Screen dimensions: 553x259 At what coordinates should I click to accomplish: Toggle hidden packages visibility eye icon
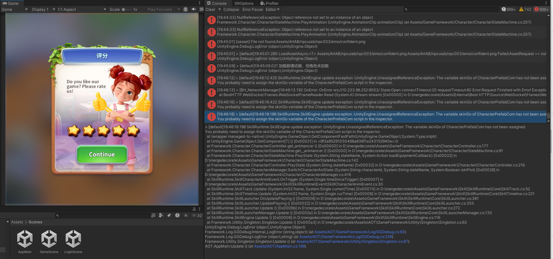(196, 215)
